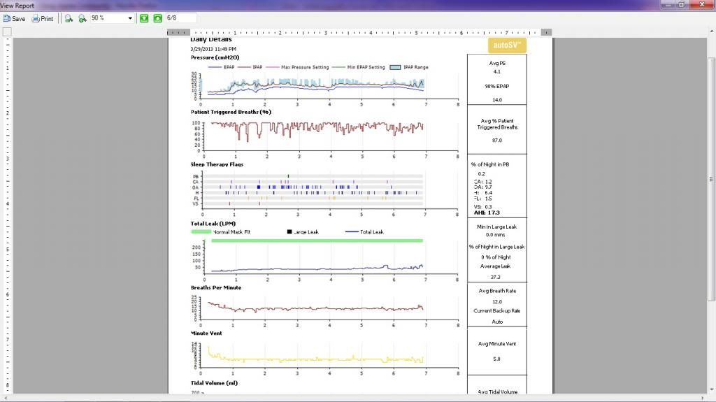Click '% of Night in PB' label
The width and height of the screenshot is (716, 402).
(490, 164)
